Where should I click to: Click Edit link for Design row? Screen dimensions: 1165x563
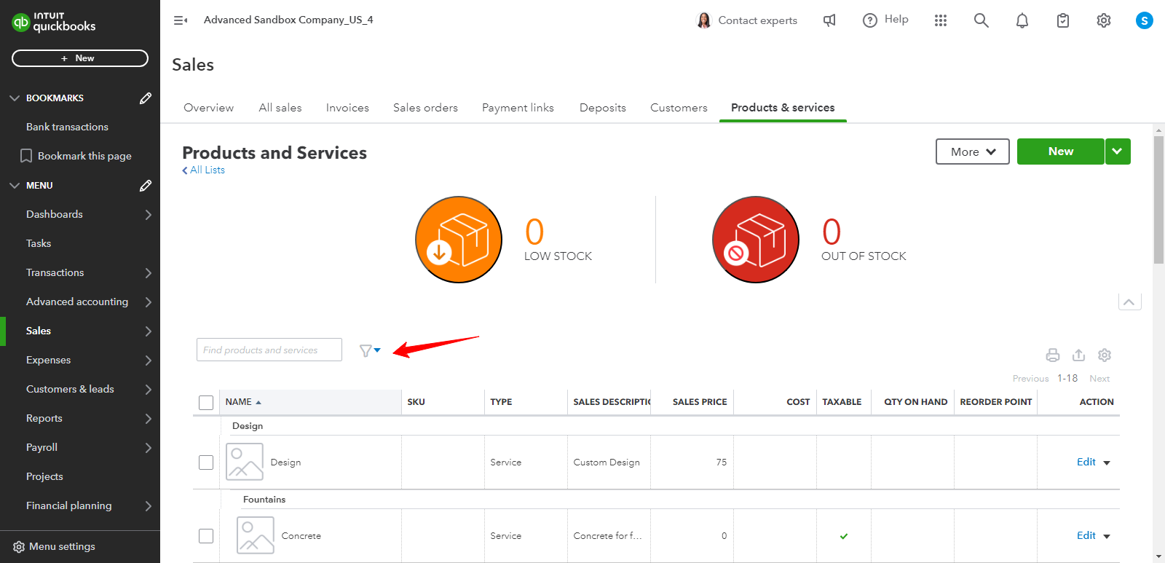tap(1086, 462)
